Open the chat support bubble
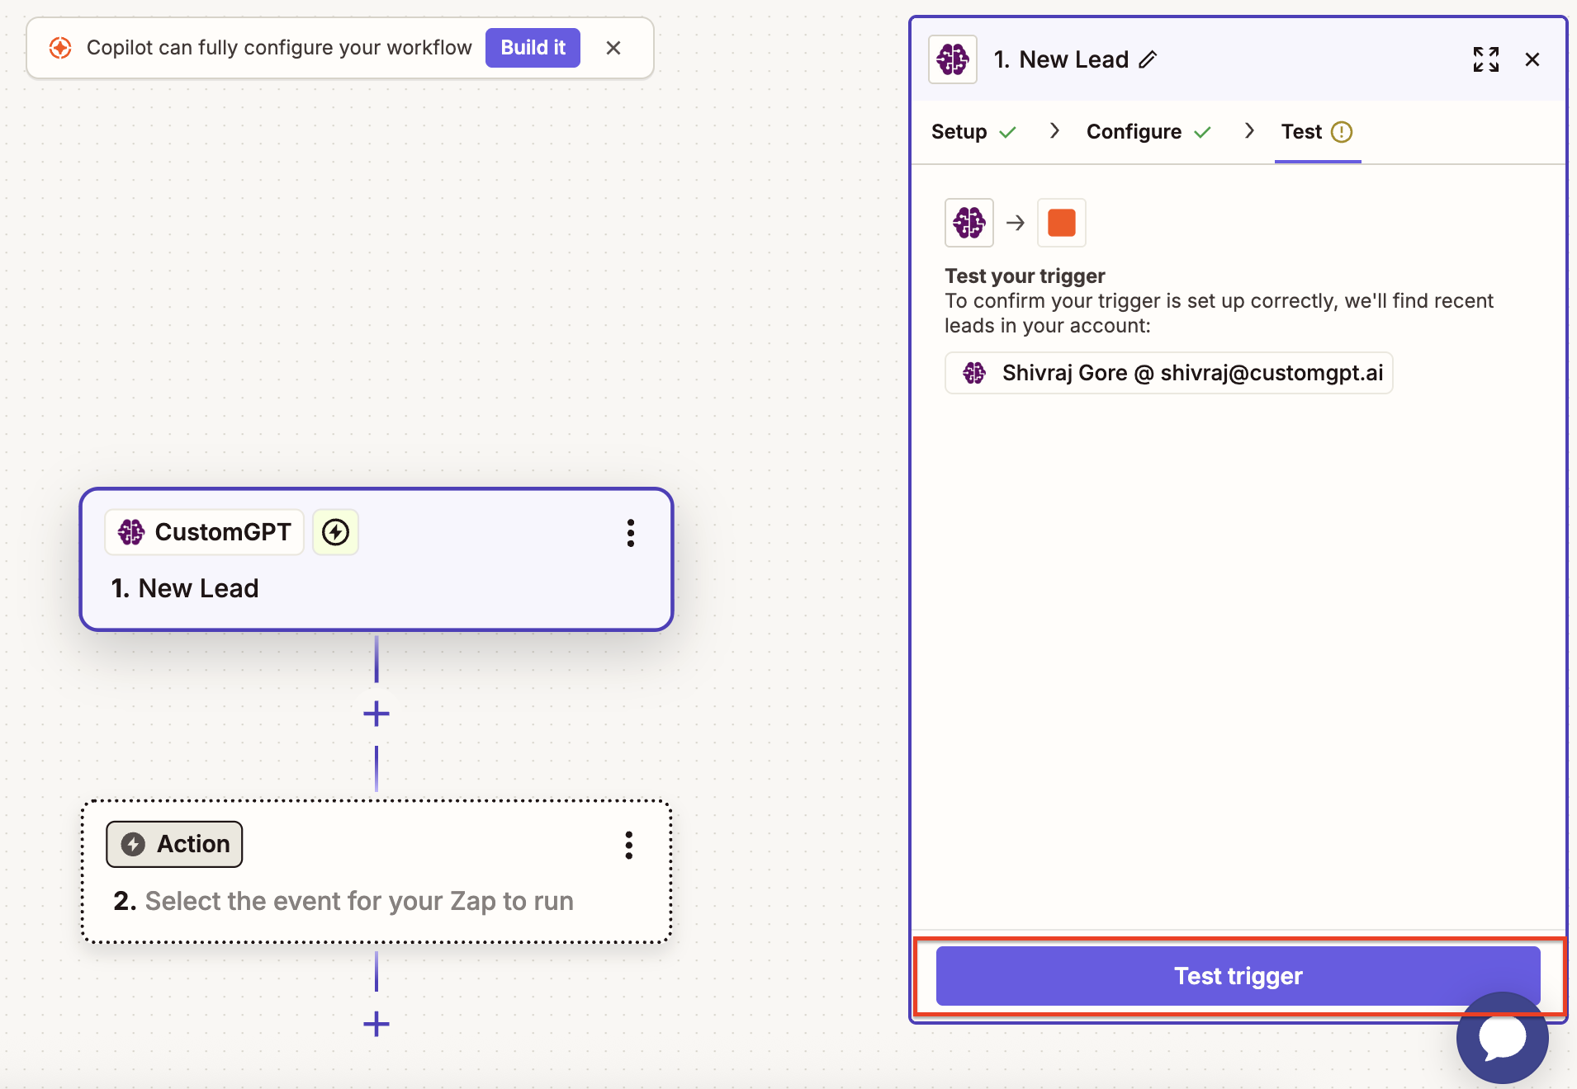 pyautogui.click(x=1502, y=1038)
